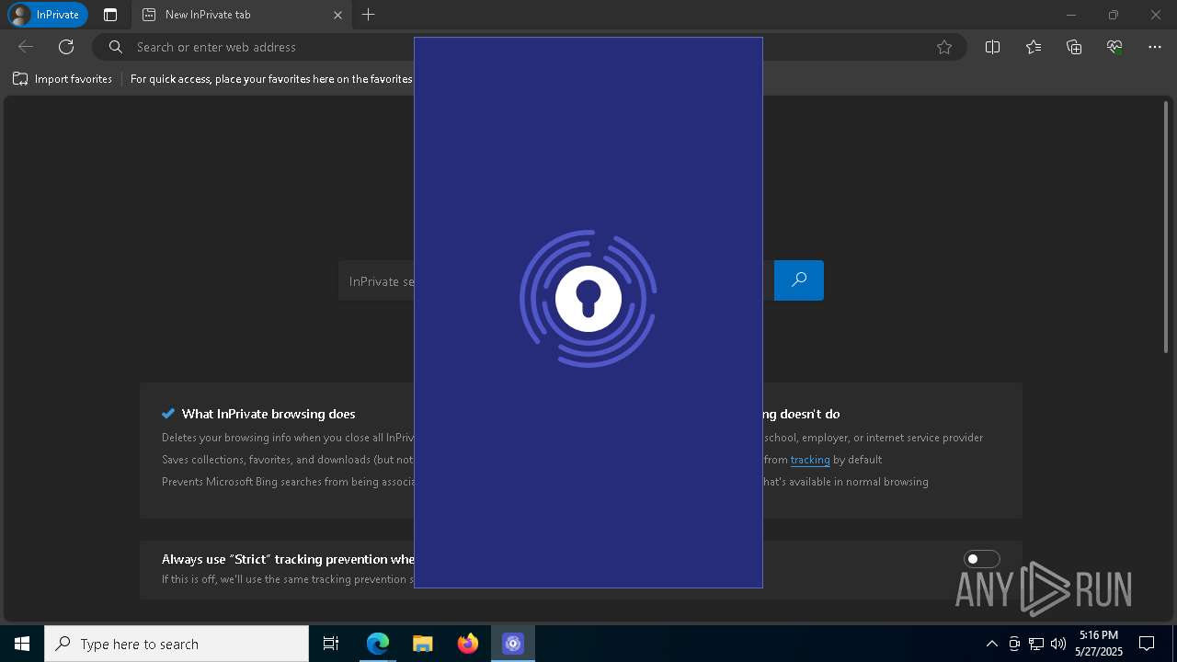Click What InPrivate browsing does heading

tap(269, 414)
